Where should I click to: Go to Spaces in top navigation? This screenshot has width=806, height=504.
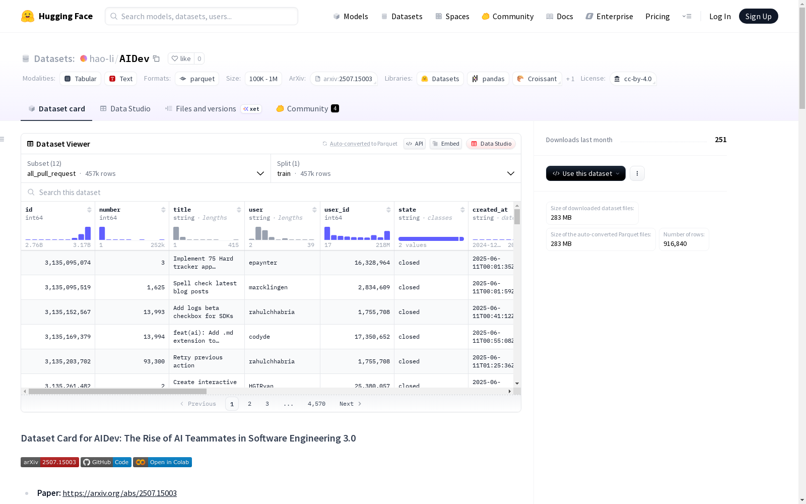452,16
